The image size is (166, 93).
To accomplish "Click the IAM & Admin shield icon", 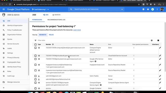I will 4,15.
